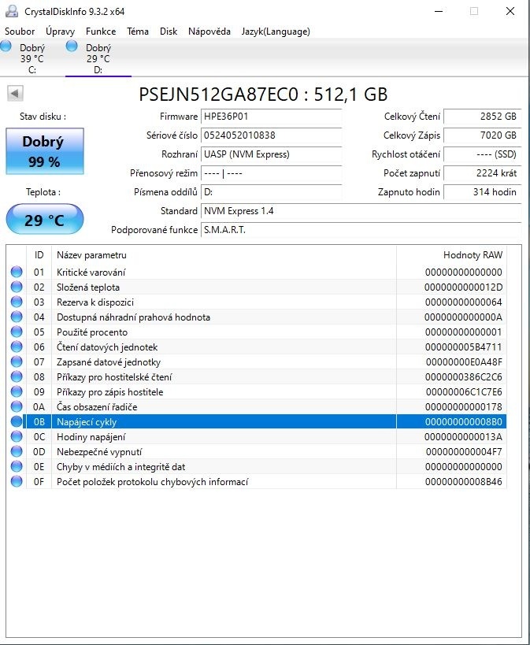Click the serial number field 0524052010838
Image resolution: width=530 pixels, height=645 pixels.
(271, 135)
